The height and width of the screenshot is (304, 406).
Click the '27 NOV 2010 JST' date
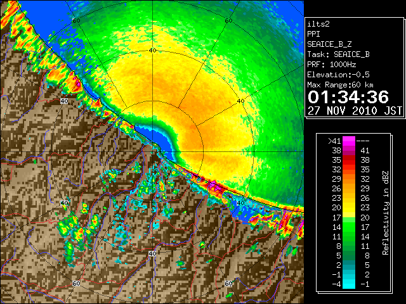click(355, 111)
